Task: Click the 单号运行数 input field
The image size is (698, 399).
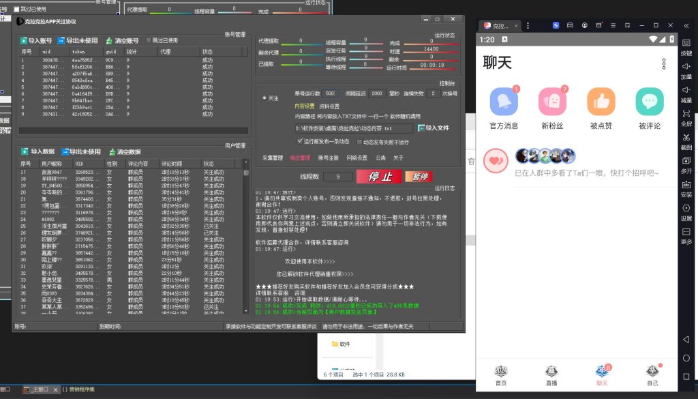Action: coord(331,93)
